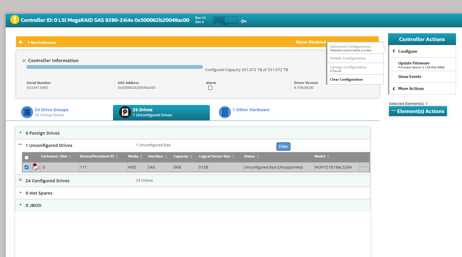Viewport: 462px width, 257px height.
Task: Open the Configure submenu
Action: coord(422,51)
